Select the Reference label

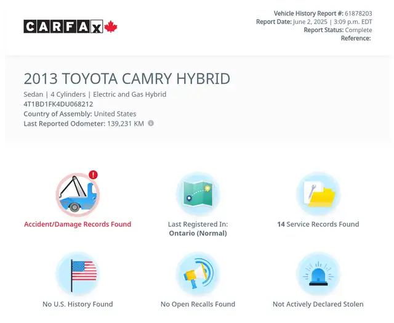point(356,38)
